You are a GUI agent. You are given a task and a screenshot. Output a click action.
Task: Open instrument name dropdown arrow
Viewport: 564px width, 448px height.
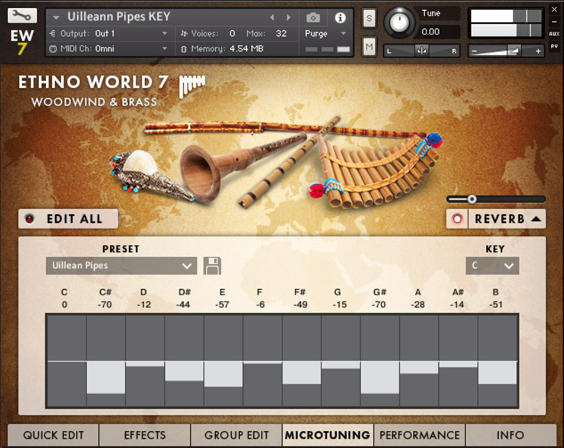tap(56, 17)
